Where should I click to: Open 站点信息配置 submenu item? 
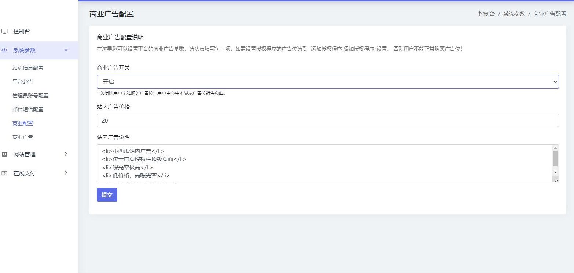pos(28,68)
